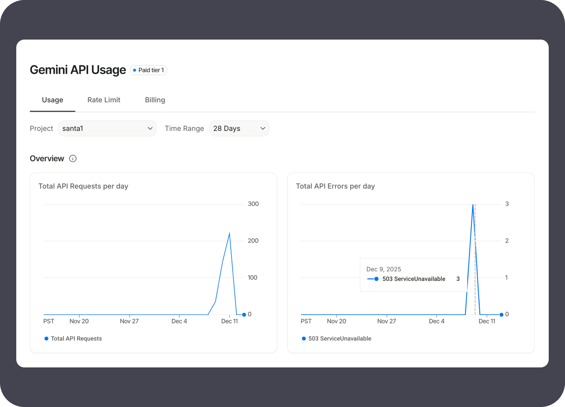The height and width of the screenshot is (407, 565).
Task: Click the blue legend dot for Total API Requests
Action: pos(46,339)
